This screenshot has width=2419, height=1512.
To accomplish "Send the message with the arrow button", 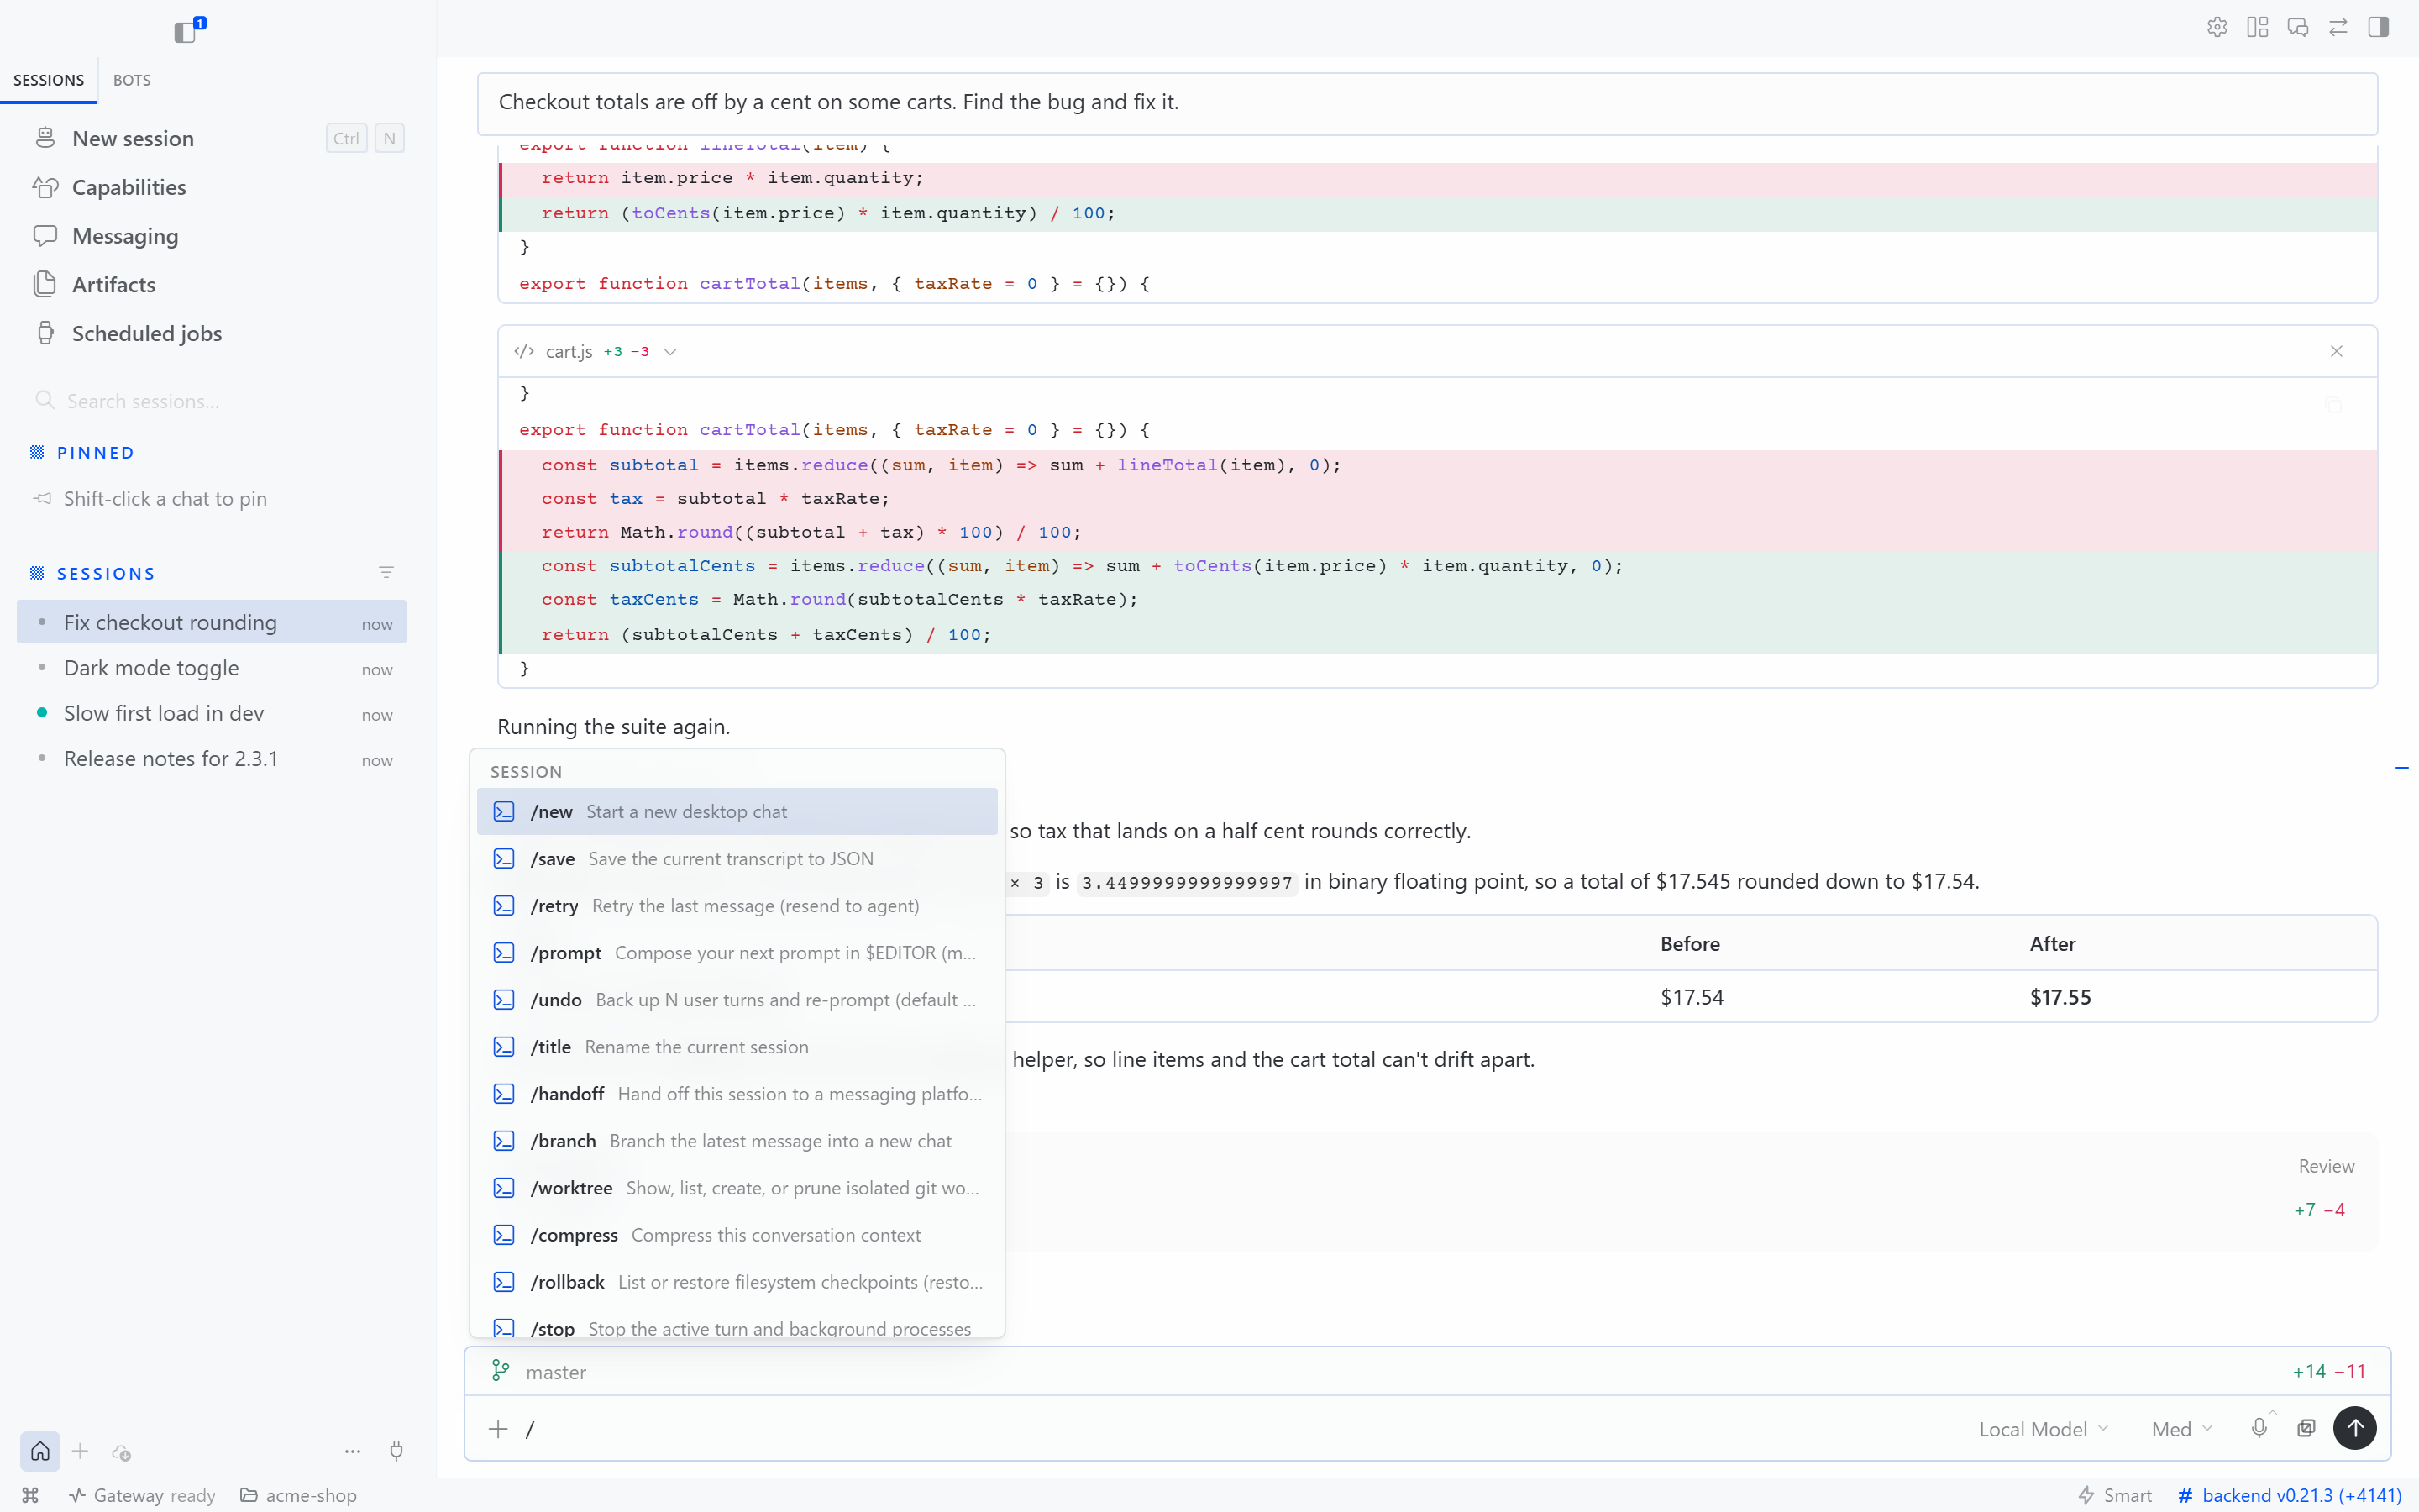I will pos(2355,1428).
